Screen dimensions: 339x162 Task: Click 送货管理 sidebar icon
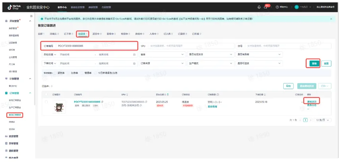(6, 136)
